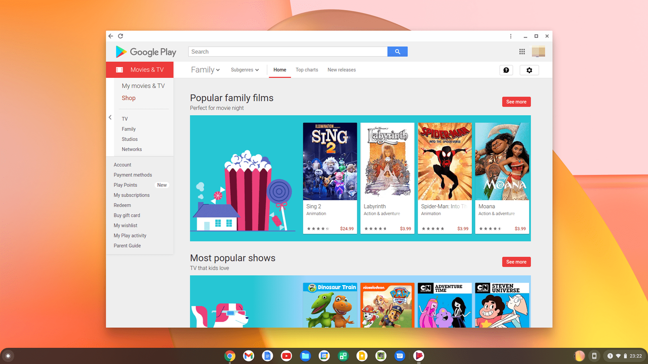Open the Messages app from the shelf
The height and width of the screenshot is (364, 648).
(x=399, y=356)
